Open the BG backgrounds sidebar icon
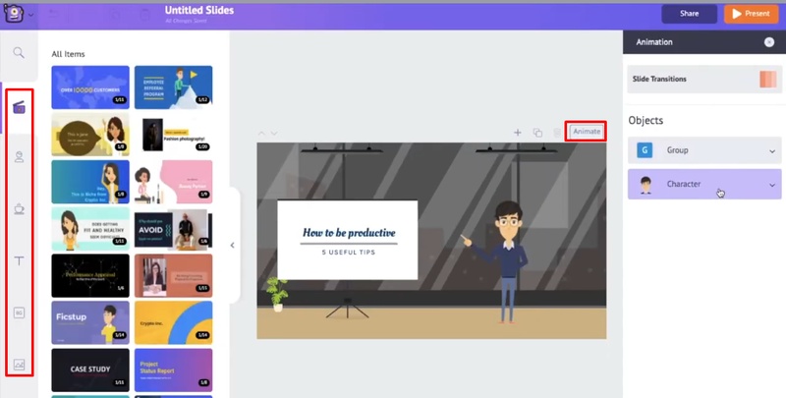786x398 pixels. pos(19,313)
